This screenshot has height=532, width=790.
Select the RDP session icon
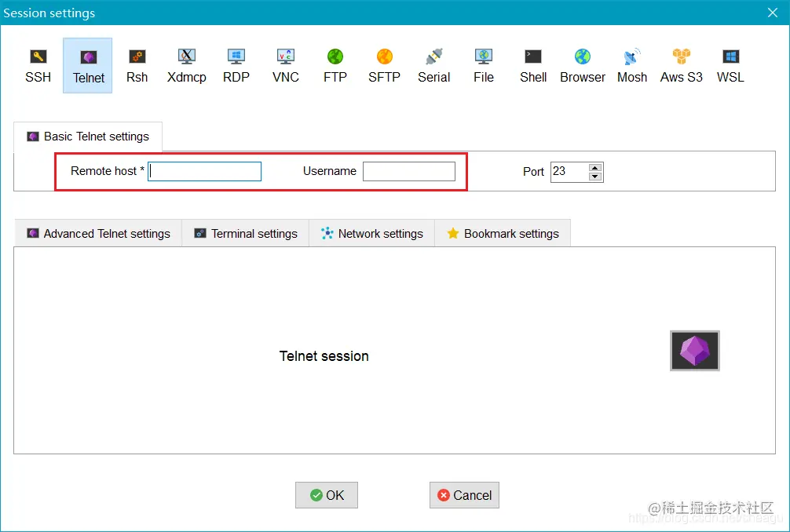(x=236, y=66)
